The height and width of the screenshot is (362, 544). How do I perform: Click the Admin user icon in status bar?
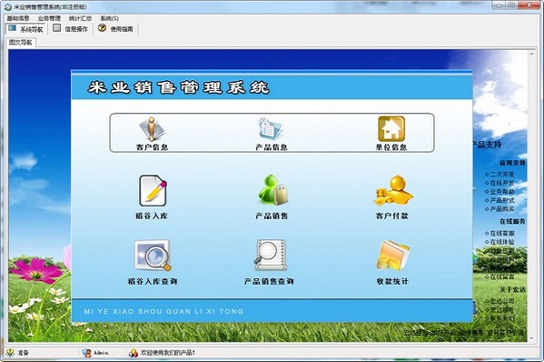86,353
